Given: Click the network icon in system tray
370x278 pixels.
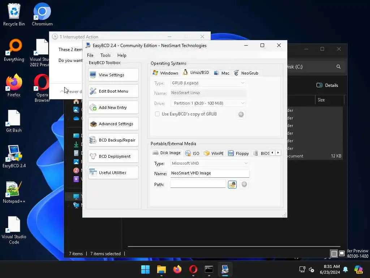Looking at the screenshot, I should 302,269.
